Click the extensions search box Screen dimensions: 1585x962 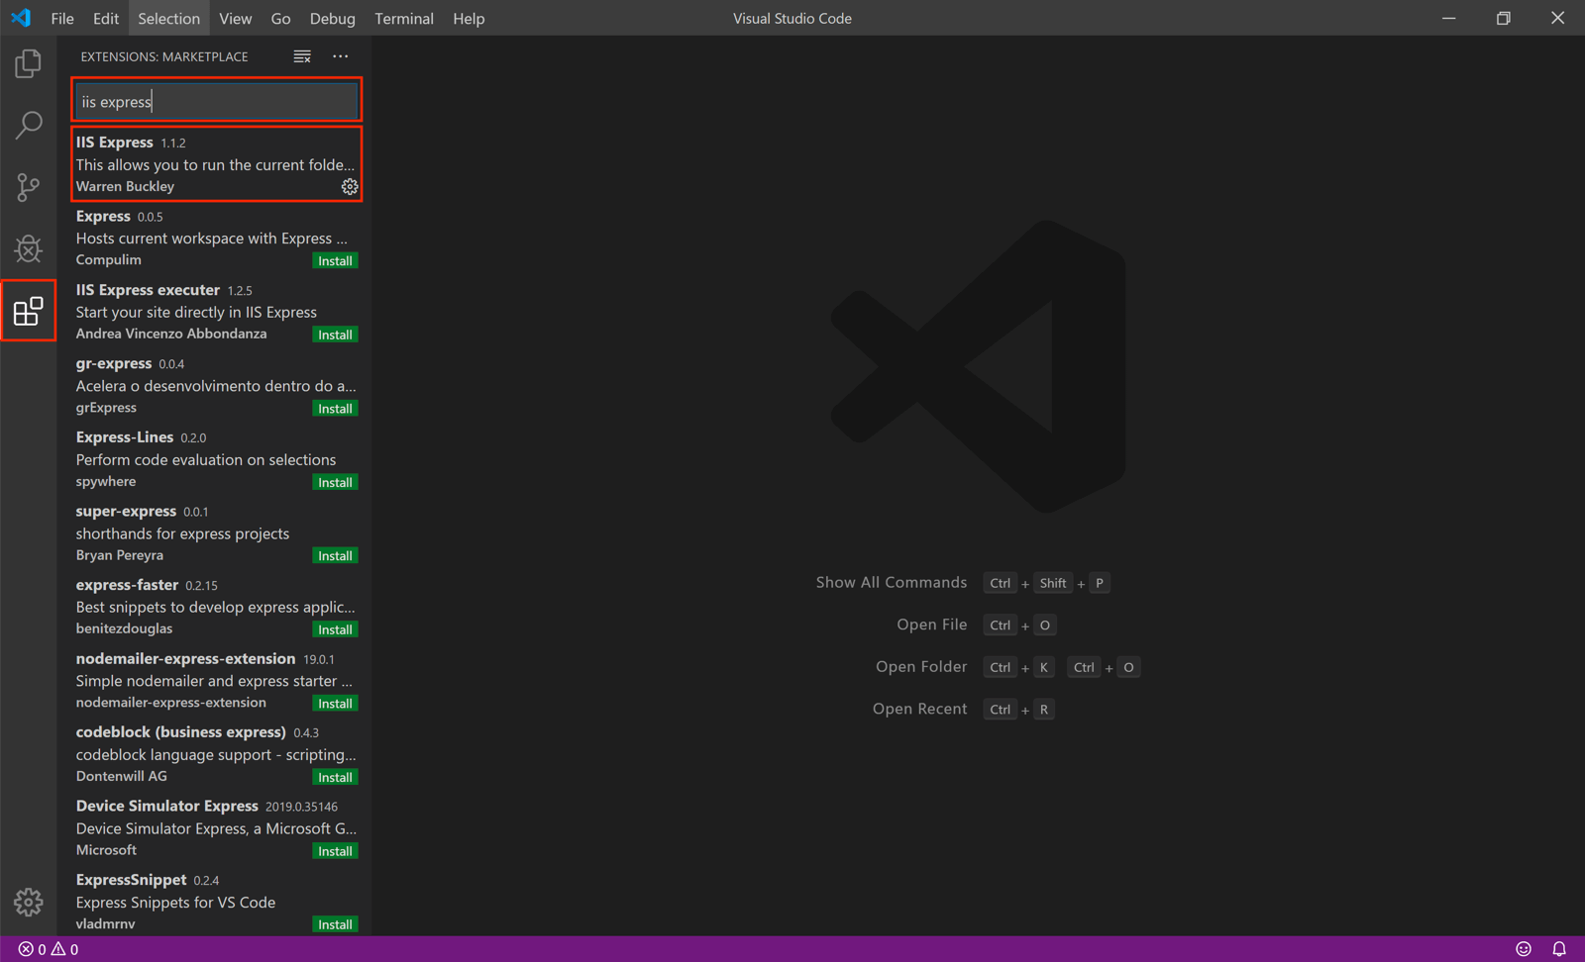[x=216, y=101]
